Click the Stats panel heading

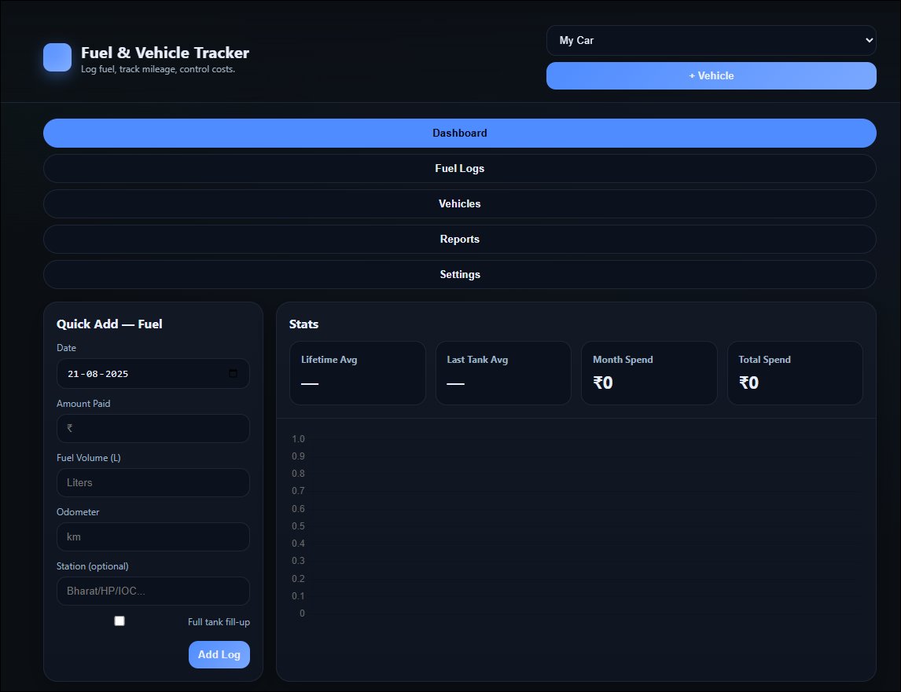303,324
